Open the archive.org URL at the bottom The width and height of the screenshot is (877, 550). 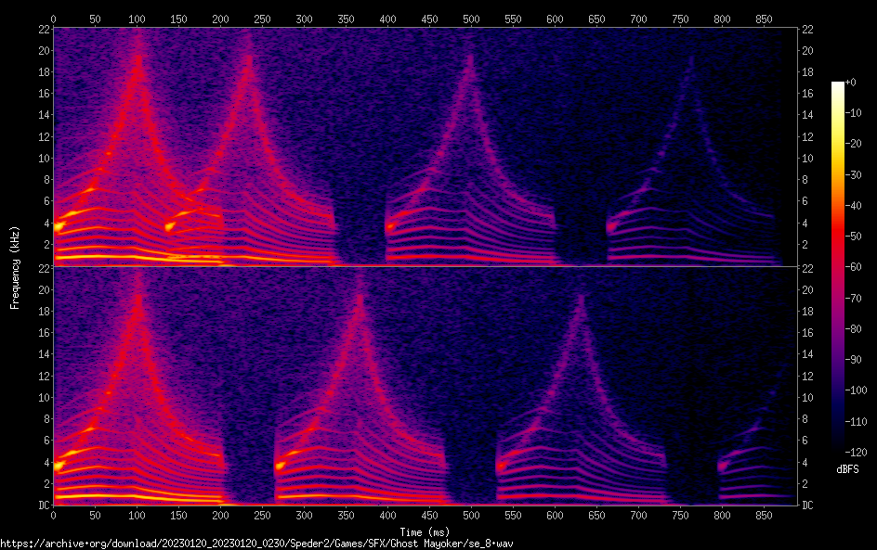click(256, 543)
